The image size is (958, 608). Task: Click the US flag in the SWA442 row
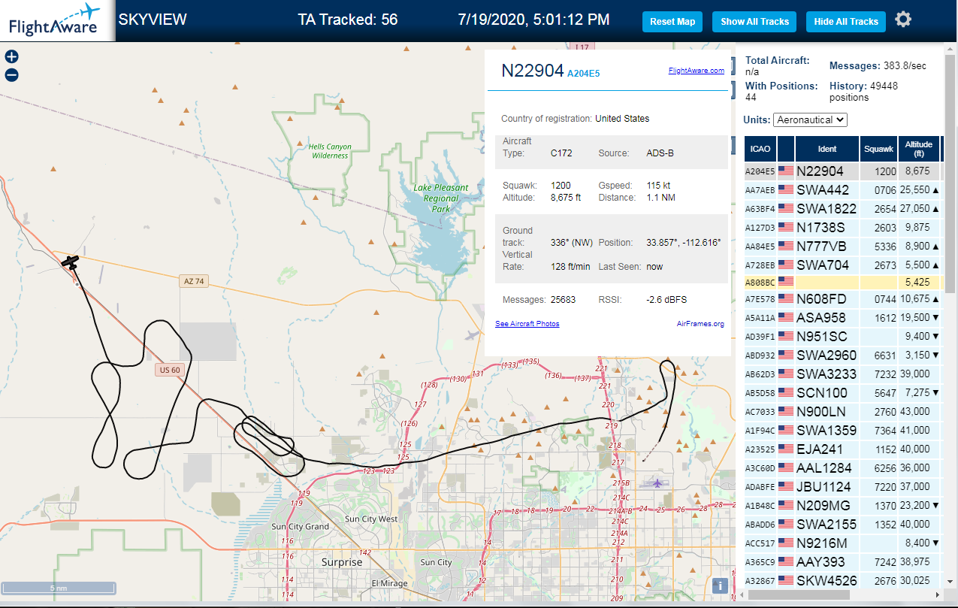(786, 190)
